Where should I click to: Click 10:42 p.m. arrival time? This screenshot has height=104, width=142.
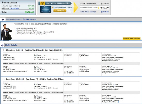coord(38,97)
